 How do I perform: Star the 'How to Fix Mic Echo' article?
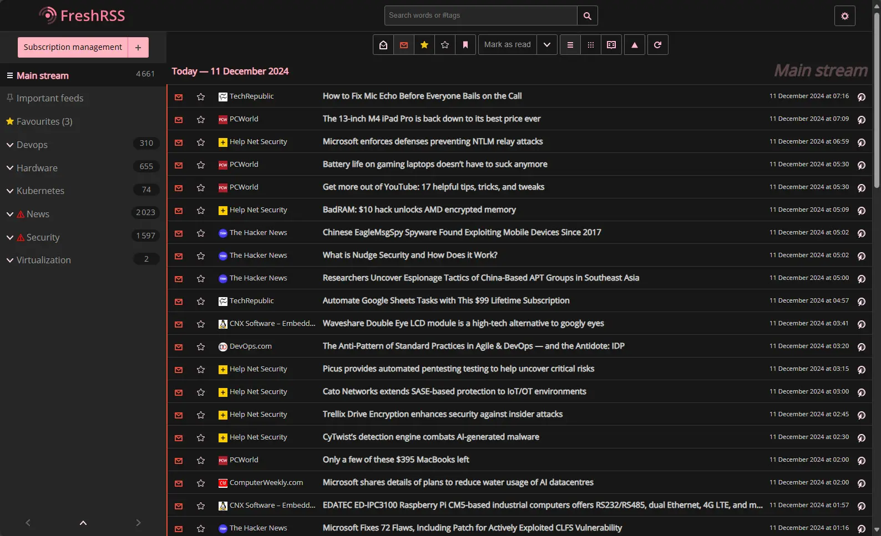click(x=201, y=97)
